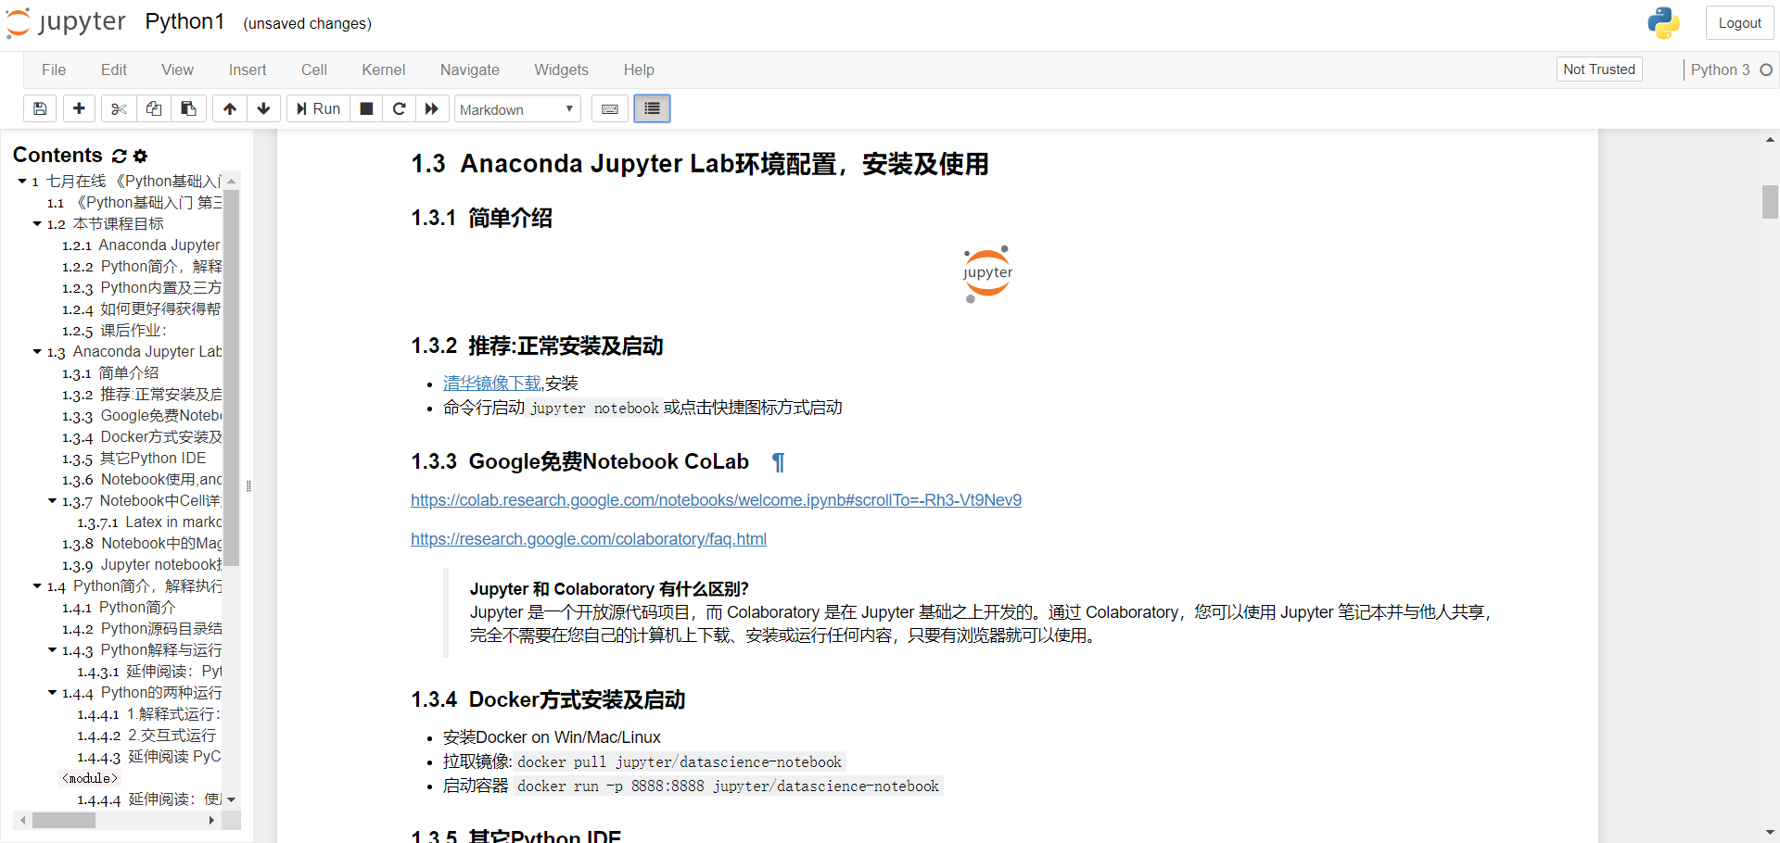Click the kernel idle indicator circle
Image resolution: width=1780 pixels, height=843 pixels.
(1766, 70)
